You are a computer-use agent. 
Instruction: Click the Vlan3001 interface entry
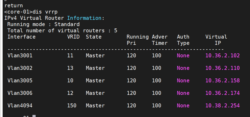(20, 56)
